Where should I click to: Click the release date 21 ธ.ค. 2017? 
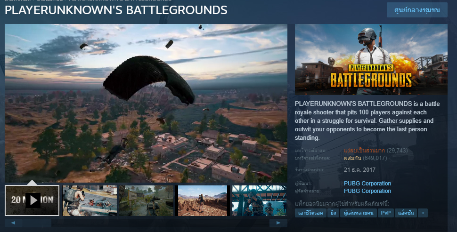359,170
